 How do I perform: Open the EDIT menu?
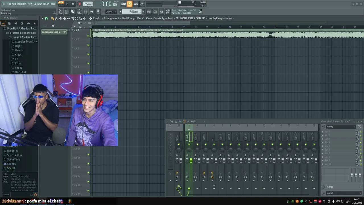9,4
